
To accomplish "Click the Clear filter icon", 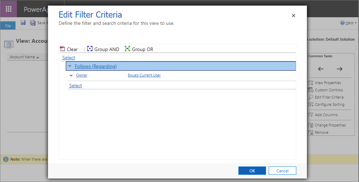I will tap(62, 49).
